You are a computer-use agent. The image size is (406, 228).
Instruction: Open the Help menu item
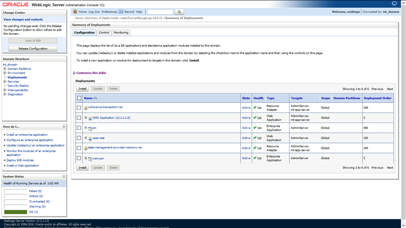(x=139, y=12)
